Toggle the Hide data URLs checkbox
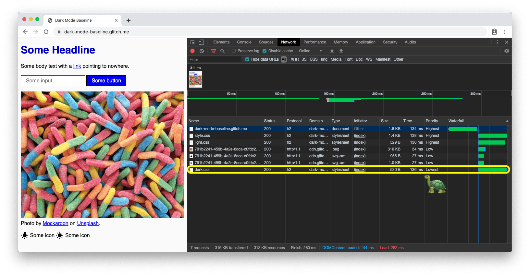This screenshot has width=530, height=276. click(x=247, y=59)
